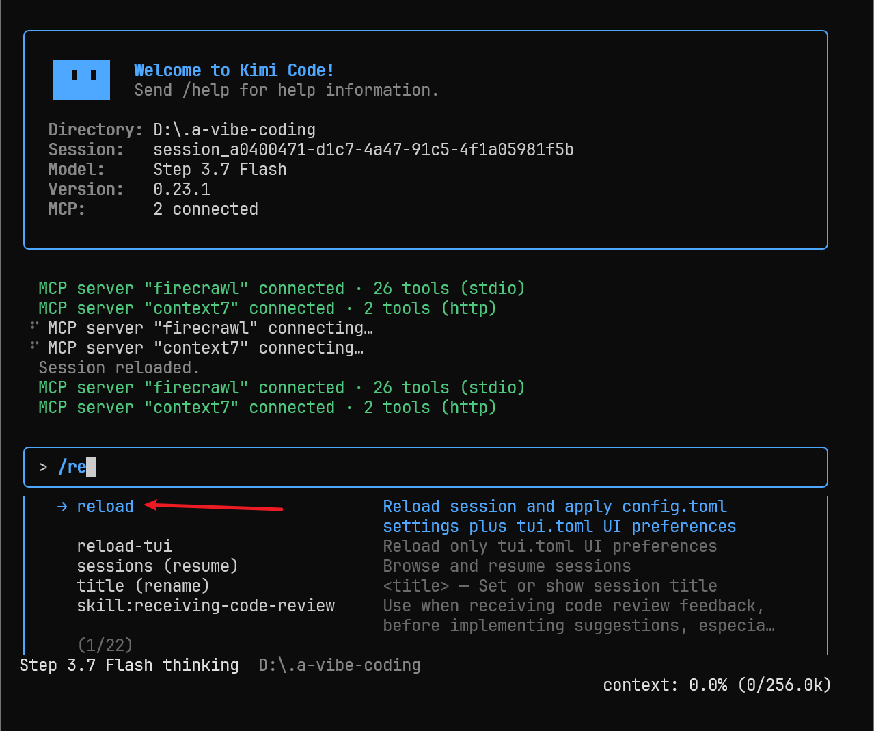Click the version value 0.23.1
The image size is (874, 731).
click(182, 189)
